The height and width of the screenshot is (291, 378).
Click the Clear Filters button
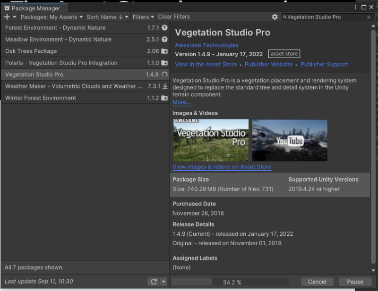coord(174,17)
